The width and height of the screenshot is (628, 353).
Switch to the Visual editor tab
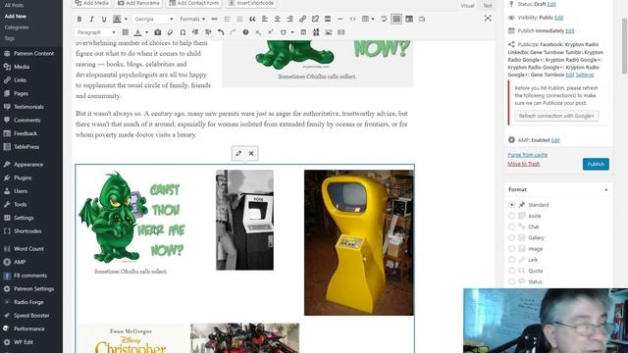click(467, 6)
